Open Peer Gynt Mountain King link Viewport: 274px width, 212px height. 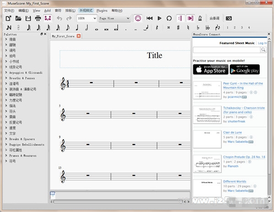(243, 85)
